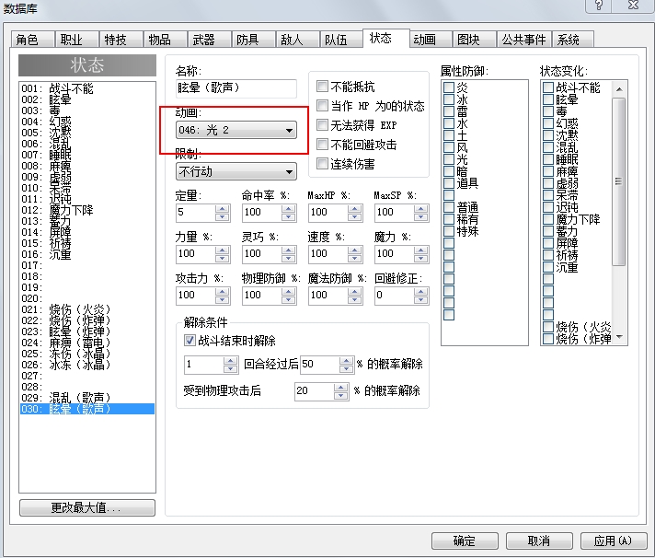Screen dimensions: 655x558
Task: Select empty state slot 017
Action: (86, 265)
